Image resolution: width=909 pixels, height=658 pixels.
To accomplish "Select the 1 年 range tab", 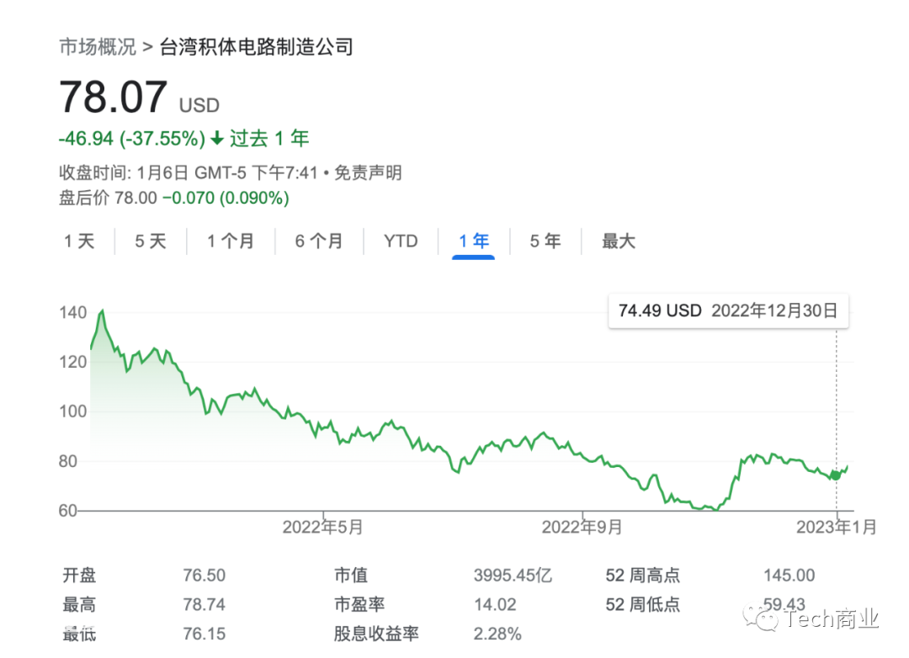I will pos(474,241).
